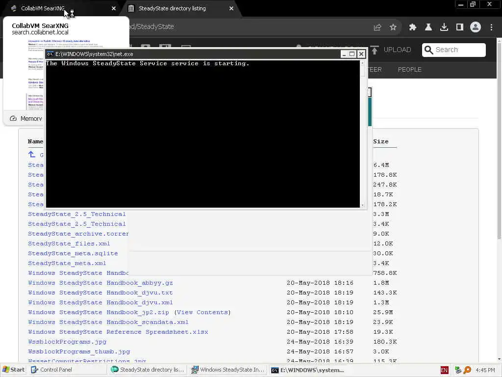Open the PEOPLE nav link
Image resolution: width=502 pixels, height=377 pixels.
409,70
